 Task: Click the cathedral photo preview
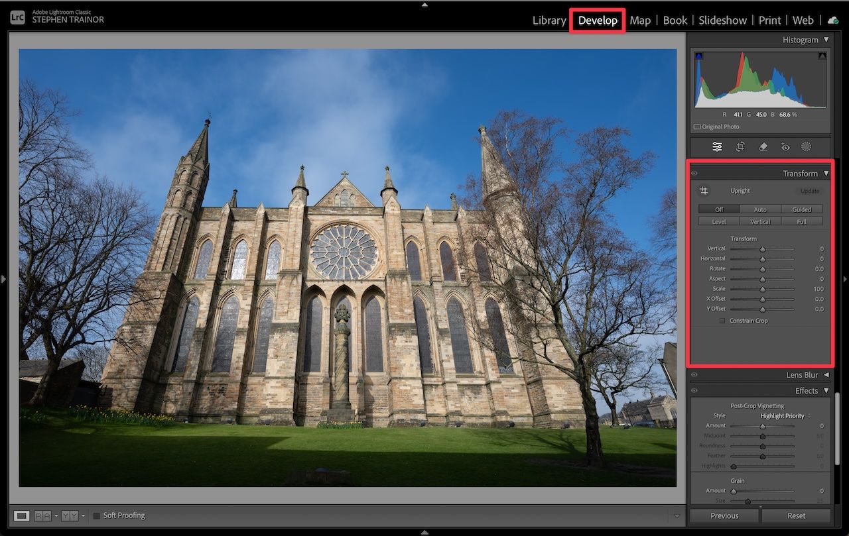coord(348,268)
